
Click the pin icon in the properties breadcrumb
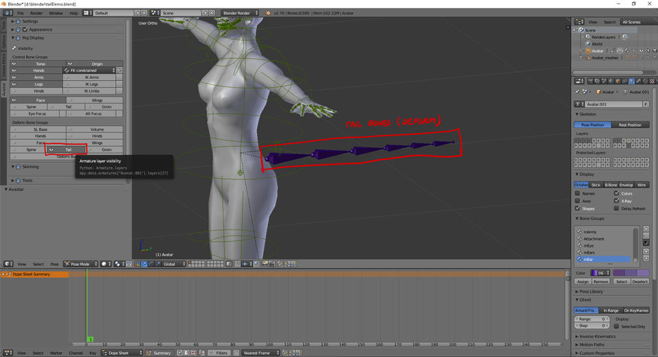[578, 91]
